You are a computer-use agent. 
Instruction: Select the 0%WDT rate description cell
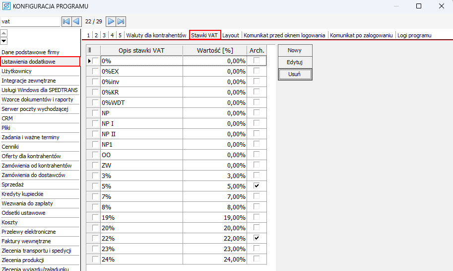coord(141,102)
